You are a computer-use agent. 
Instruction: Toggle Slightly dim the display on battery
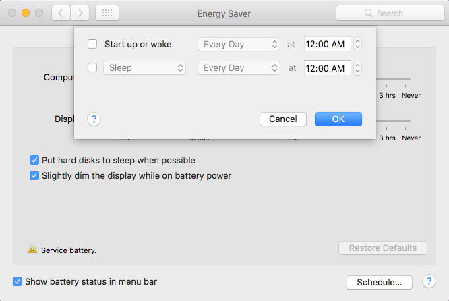(x=34, y=175)
